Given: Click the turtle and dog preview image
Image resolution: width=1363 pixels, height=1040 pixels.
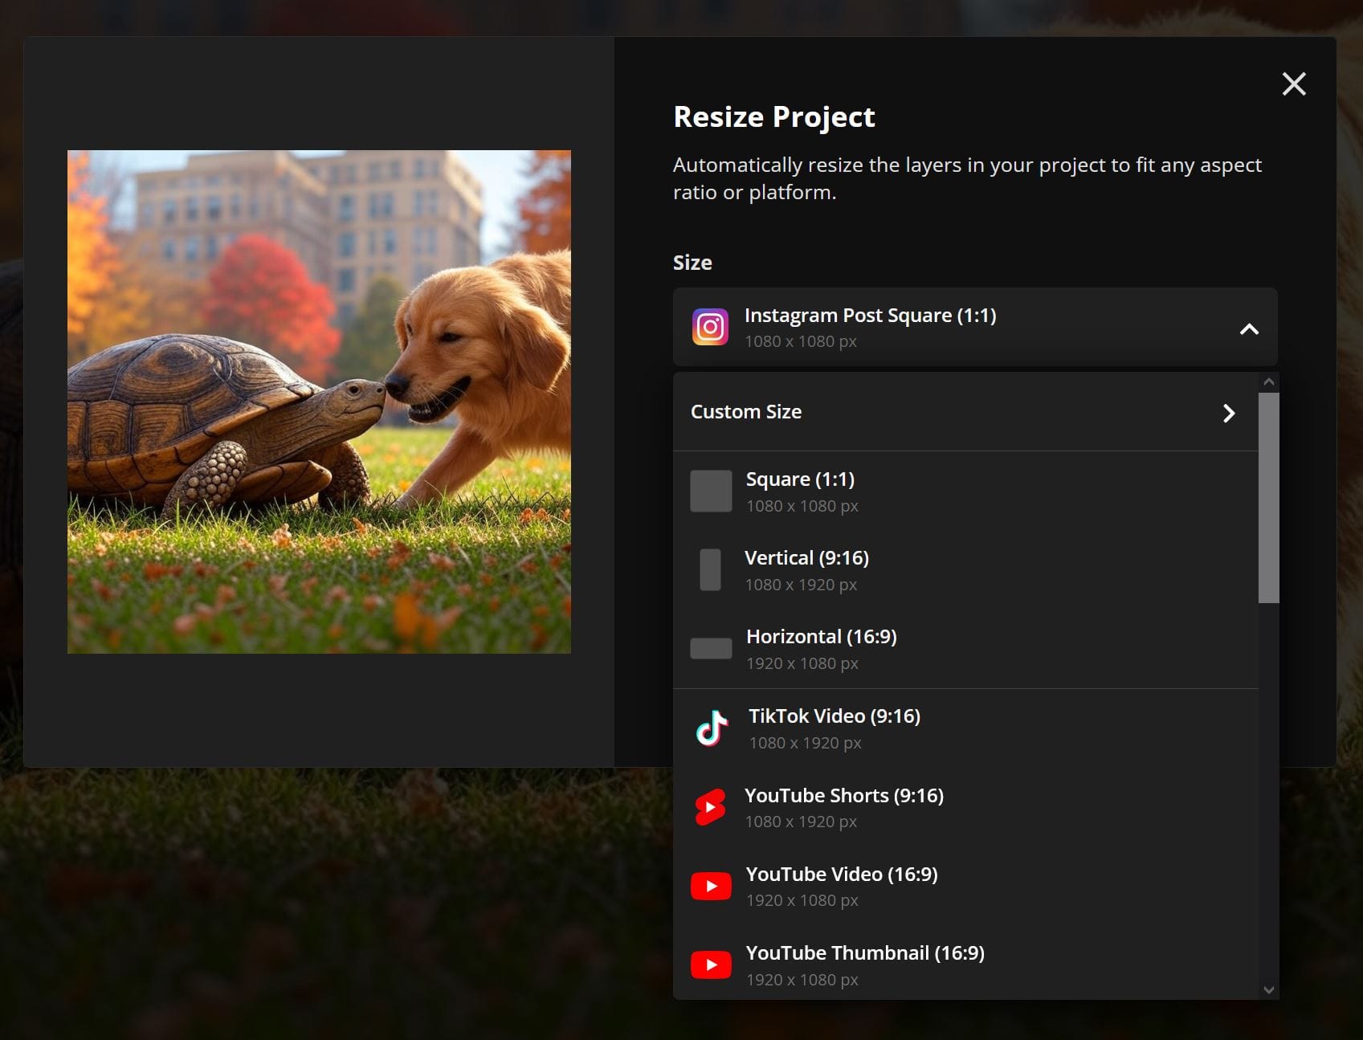Looking at the screenshot, I should click(319, 402).
